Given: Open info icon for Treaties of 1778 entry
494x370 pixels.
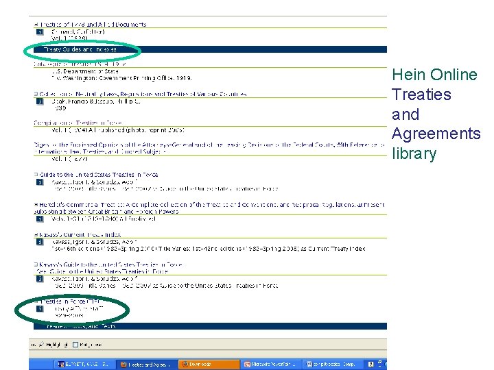Looking at the screenshot, I should [x=40, y=32].
